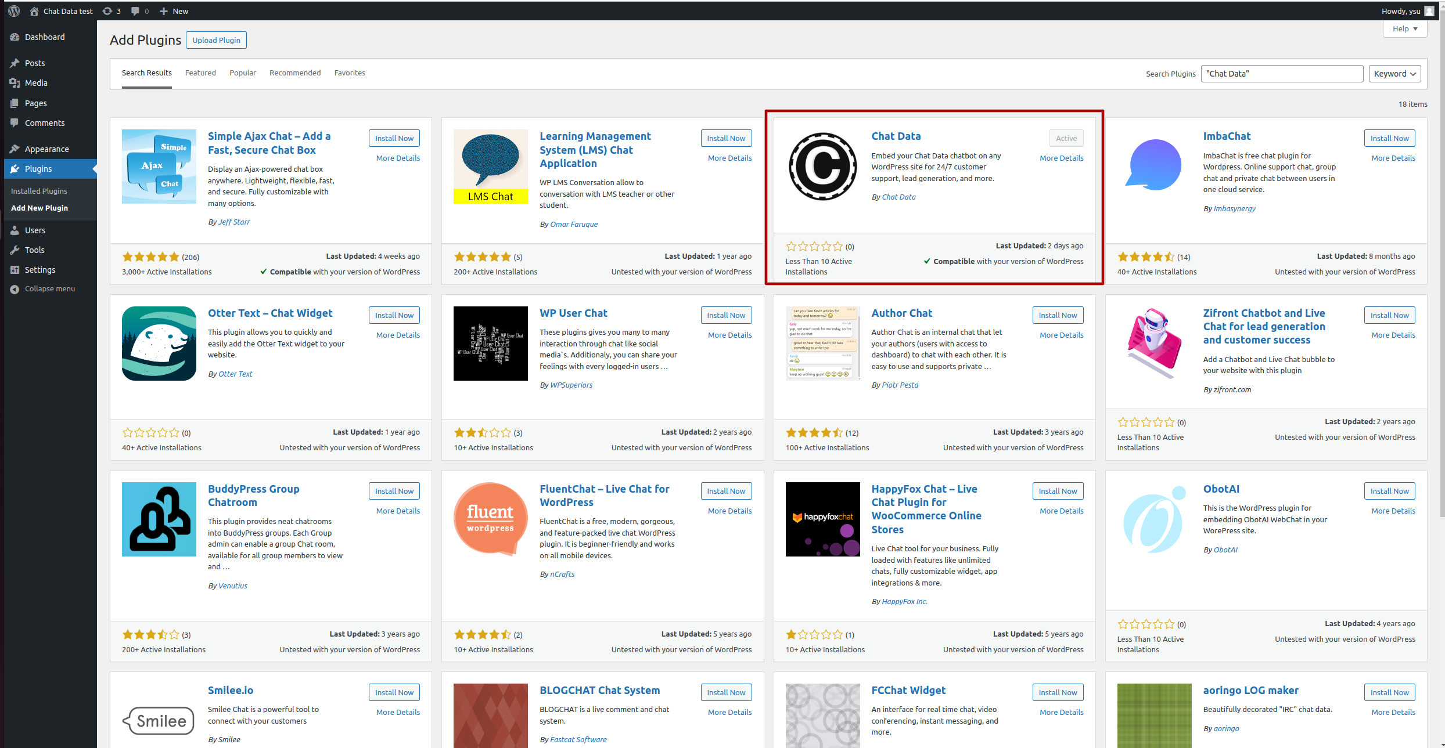Open author link Omar Faruque
The image size is (1445, 748).
[x=574, y=224]
